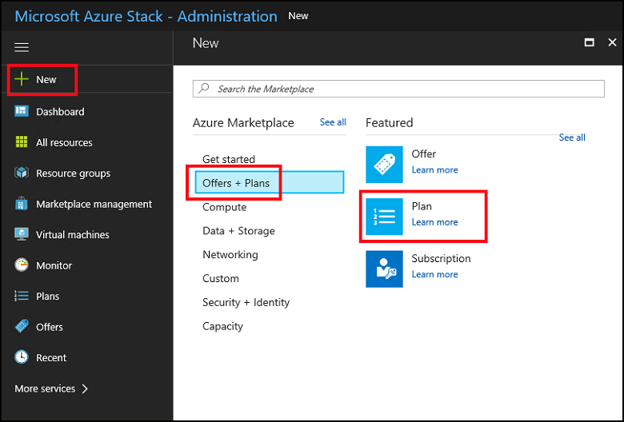The image size is (624, 422).
Task: Select Offers + Plans category
Action: point(236,183)
